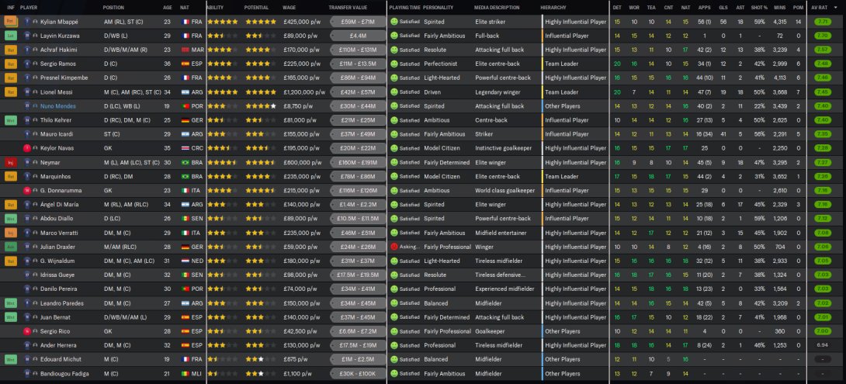Click the shirt number icon next to Lionel Messi
The image size is (846, 384).
(26, 92)
